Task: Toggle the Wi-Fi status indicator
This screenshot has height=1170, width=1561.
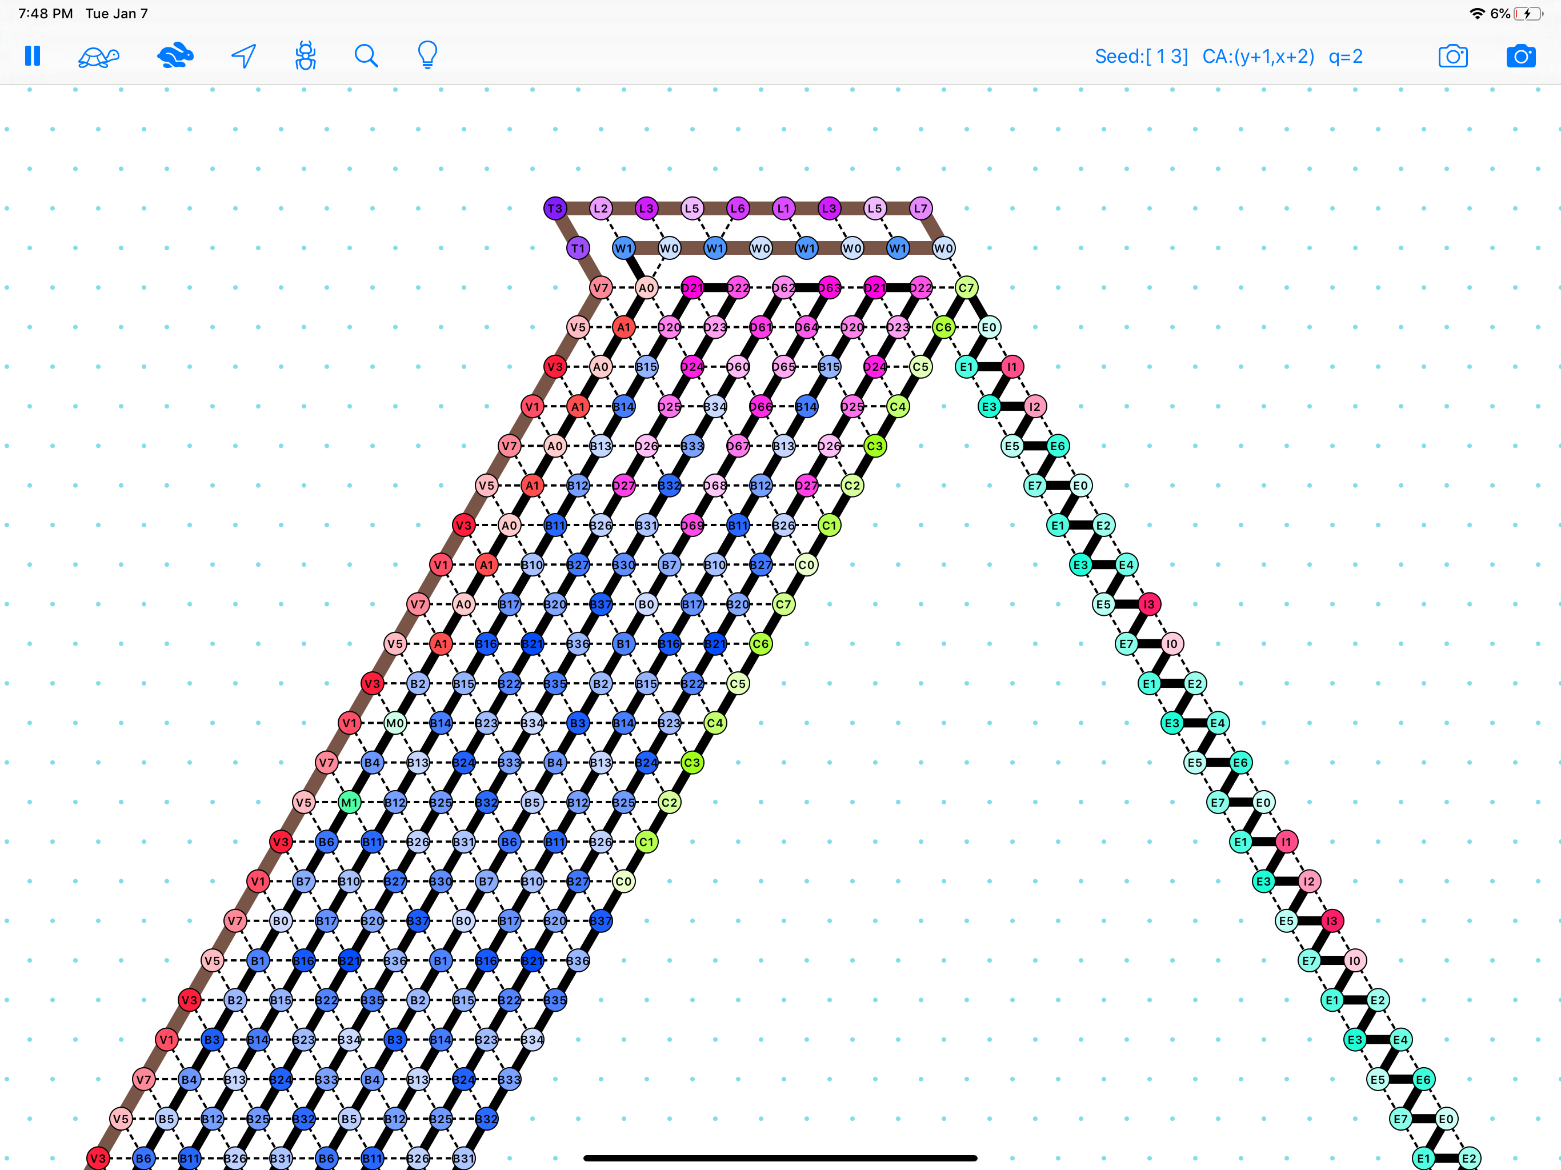Action: (x=1476, y=13)
